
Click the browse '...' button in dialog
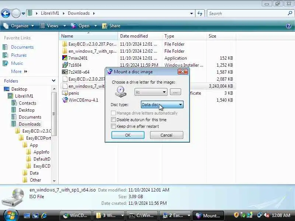pos(176,92)
